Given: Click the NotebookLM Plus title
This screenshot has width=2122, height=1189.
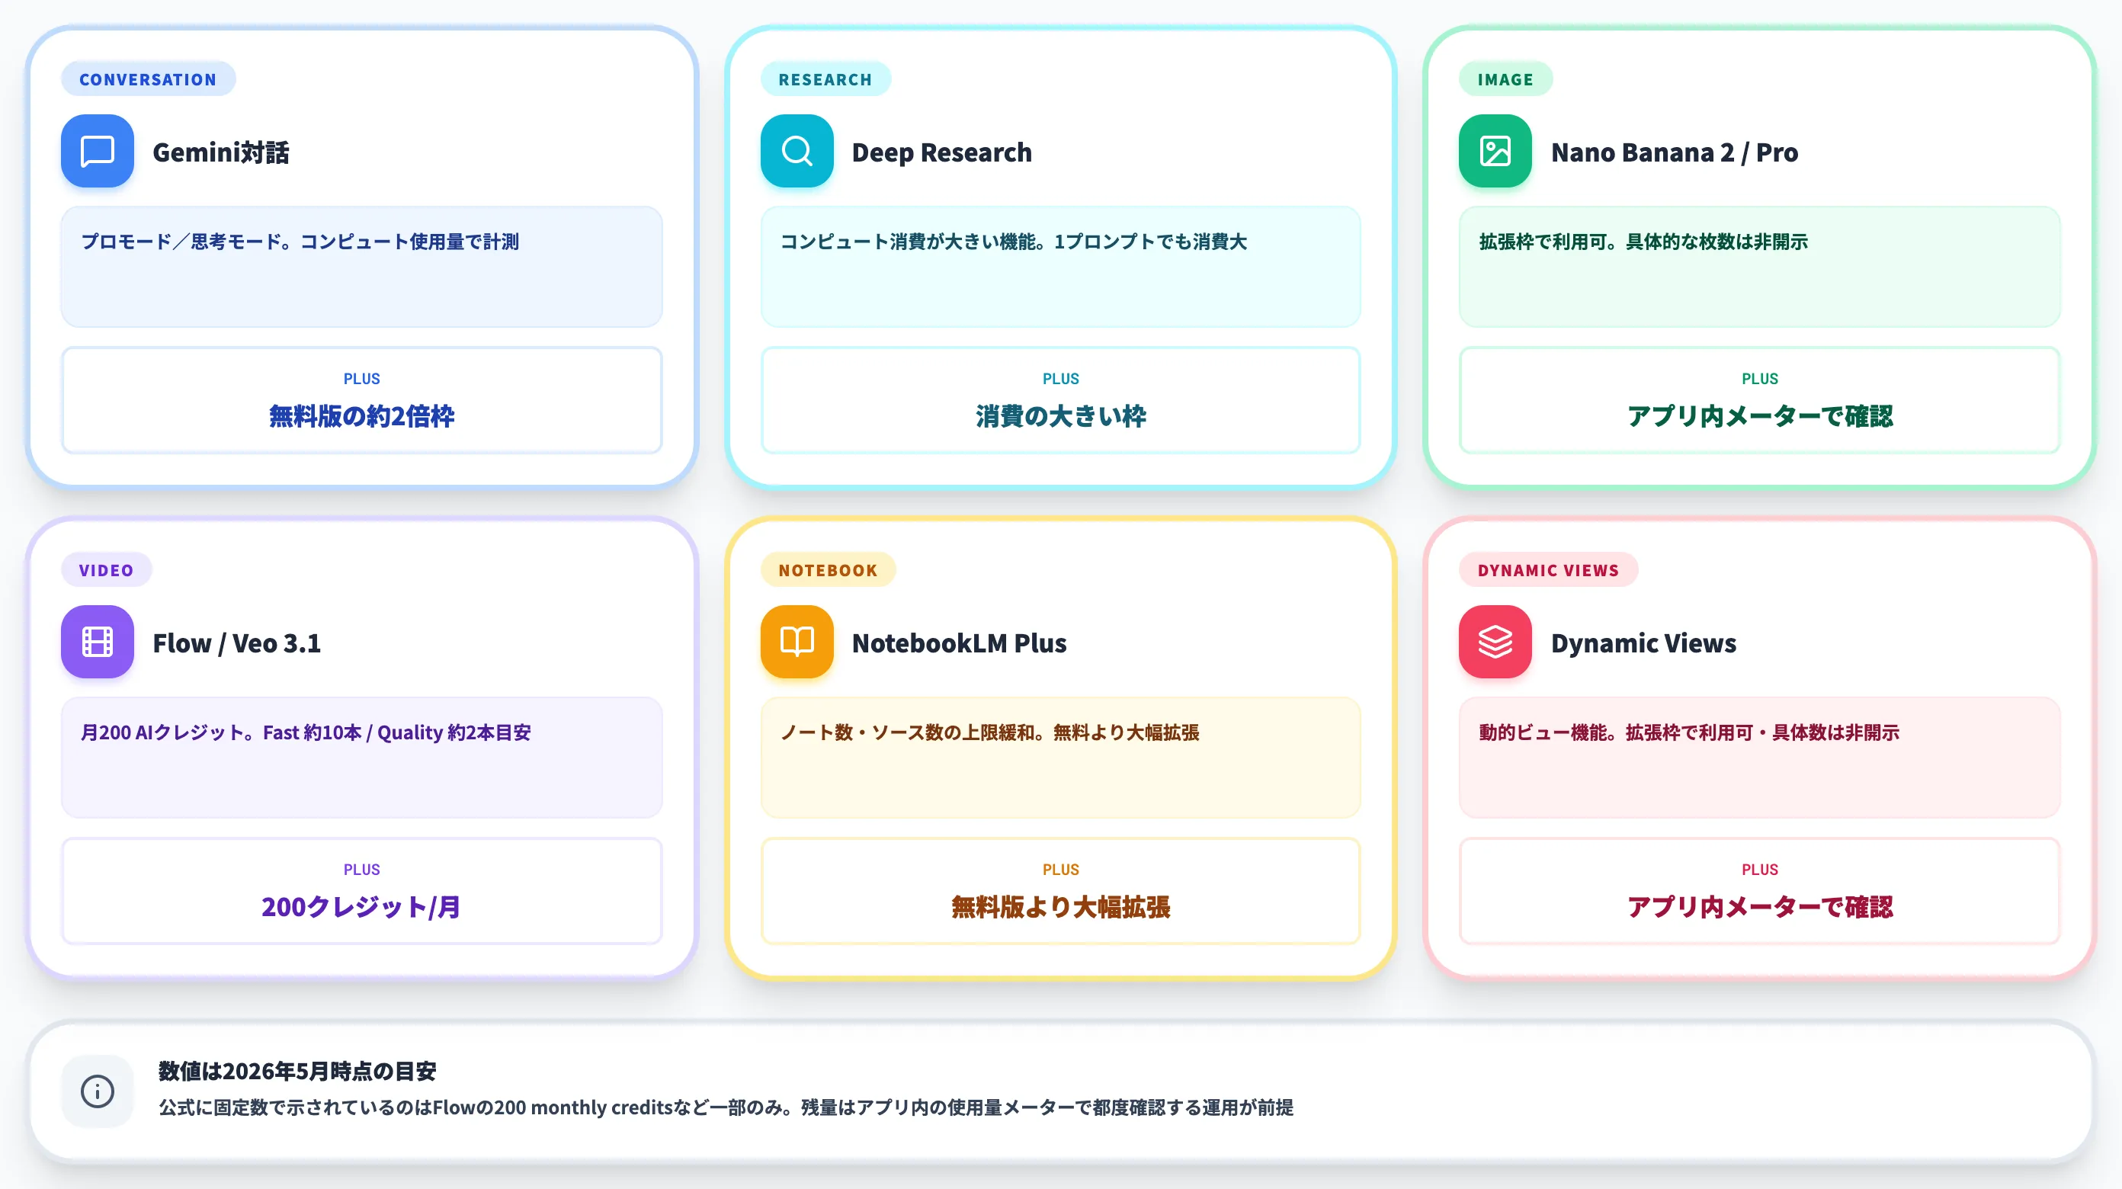Looking at the screenshot, I should (959, 643).
